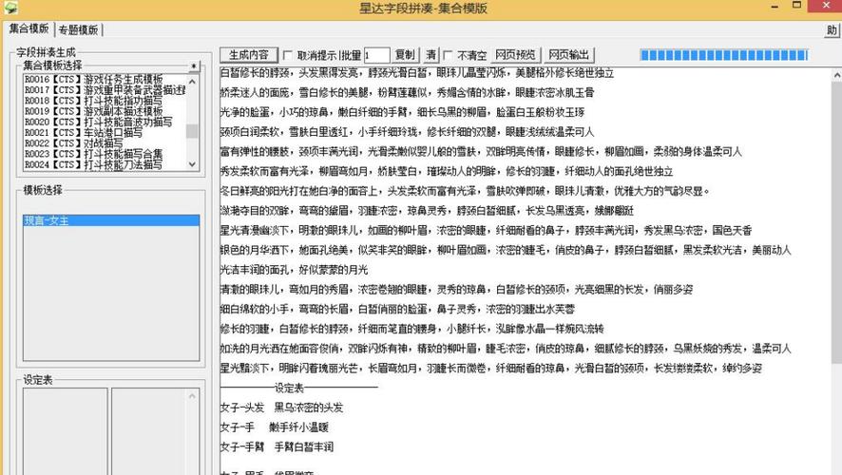
Task: Click output text area scroll up arrow
Action: [x=836, y=76]
